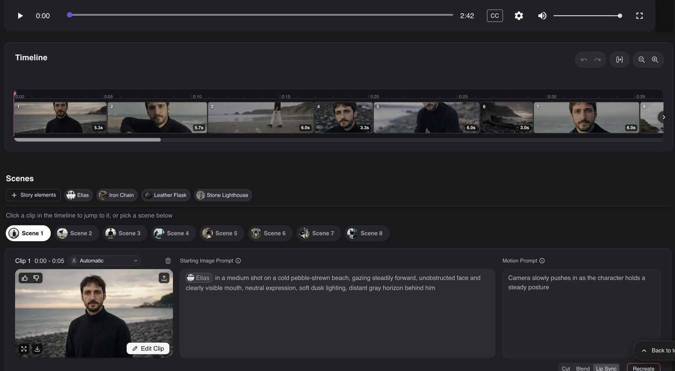Choose Cut transition
The height and width of the screenshot is (371, 675).
[x=566, y=368]
